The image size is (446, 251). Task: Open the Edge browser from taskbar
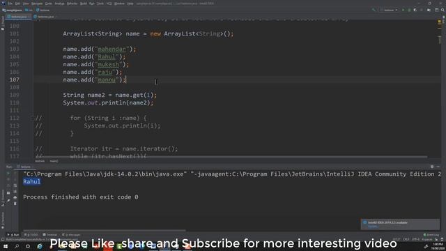(x=40, y=246)
